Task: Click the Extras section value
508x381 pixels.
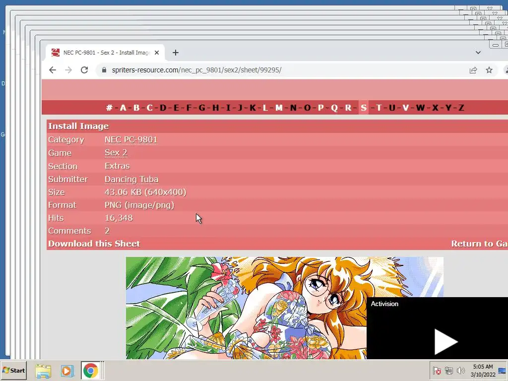Action: tap(117, 166)
